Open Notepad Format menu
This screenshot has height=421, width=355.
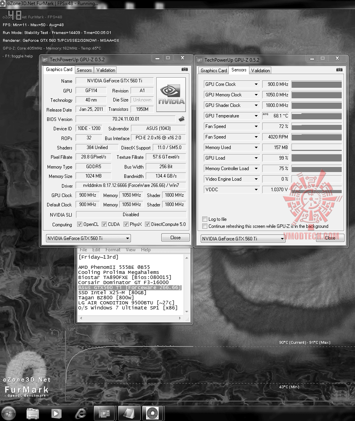[113, 250]
